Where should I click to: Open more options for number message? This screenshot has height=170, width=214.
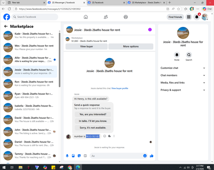pyautogui.click(x=114, y=136)
